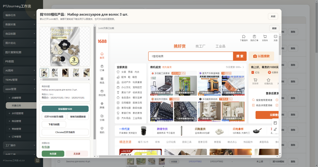Screen dimensions: 318x167
Task: Open the 订单 orders icon in the 1688 sidebar
Action: [102, 66]
